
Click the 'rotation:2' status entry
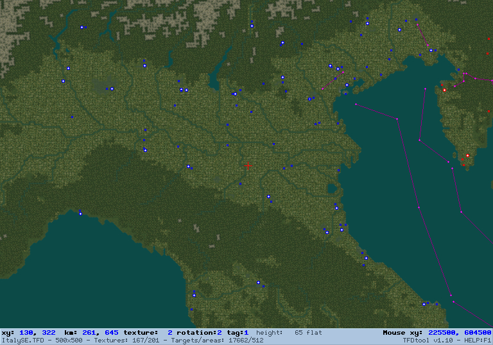[x=199, y=333]
